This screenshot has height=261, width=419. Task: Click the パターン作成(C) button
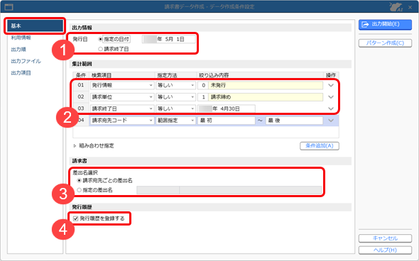[385, 43]
